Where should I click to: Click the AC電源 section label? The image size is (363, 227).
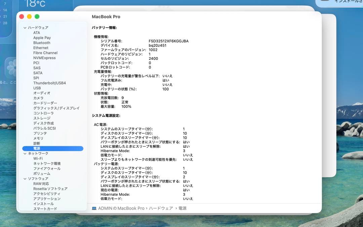click(x=100, y=125)
